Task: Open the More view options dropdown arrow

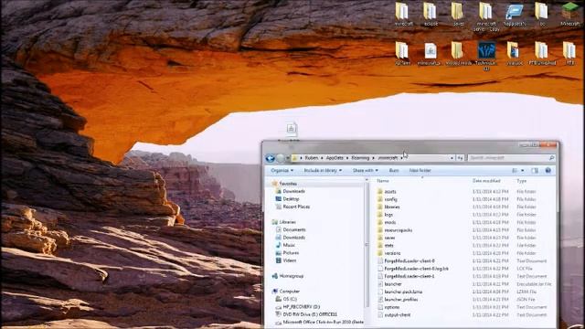Action: tap(522, 171)
